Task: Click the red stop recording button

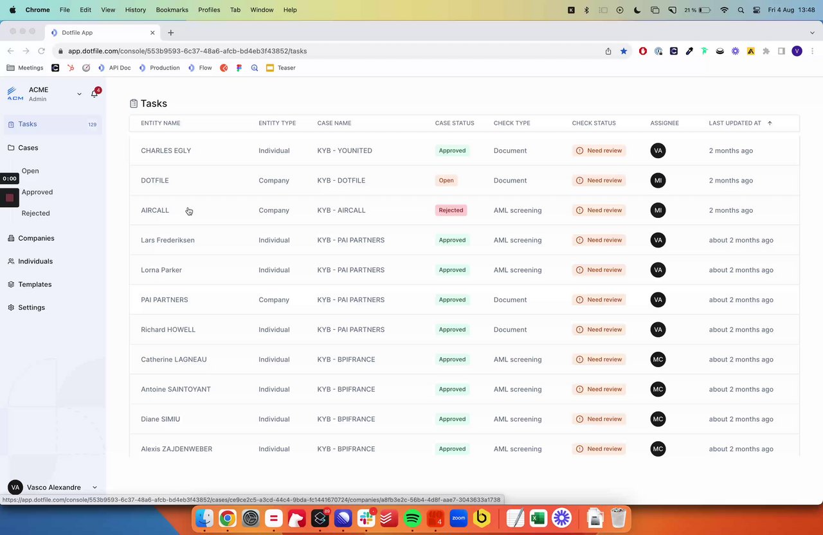Action: pyautogui.click(x=10, y=198)
